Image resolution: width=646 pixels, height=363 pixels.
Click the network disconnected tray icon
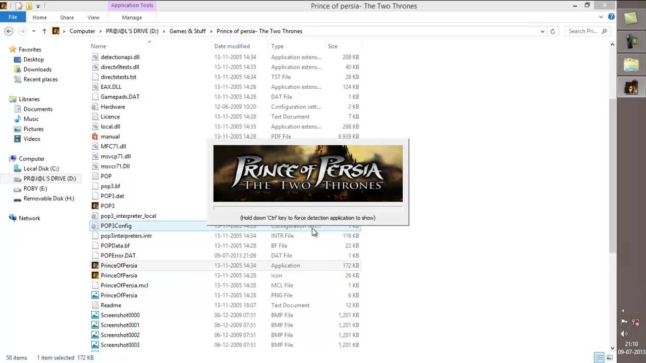636,322
